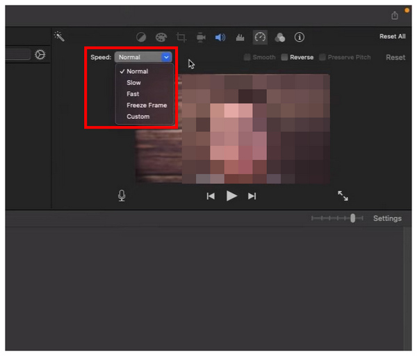Select the speedometer speed tool
417x356 pixels.
pos(260,38)
